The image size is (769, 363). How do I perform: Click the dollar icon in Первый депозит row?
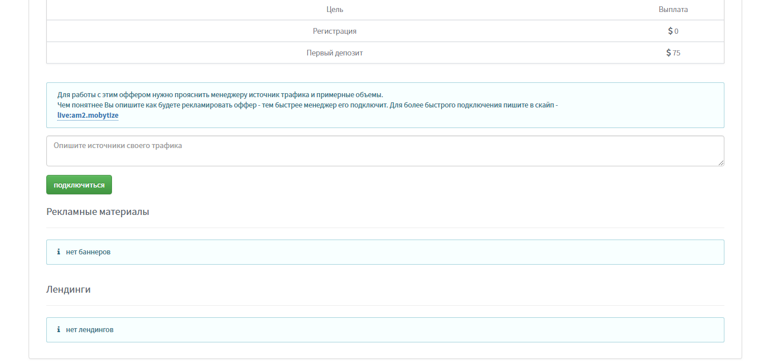click(669, 53)
